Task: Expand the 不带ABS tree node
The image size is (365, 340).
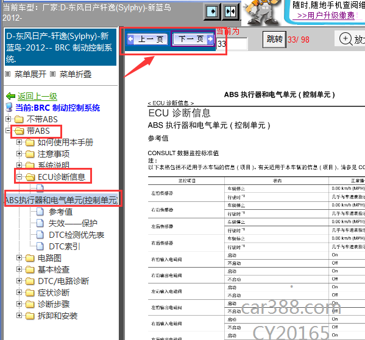Action: pos(8,119)
